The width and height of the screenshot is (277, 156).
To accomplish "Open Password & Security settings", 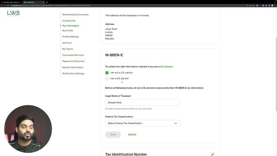I will 73,61.
